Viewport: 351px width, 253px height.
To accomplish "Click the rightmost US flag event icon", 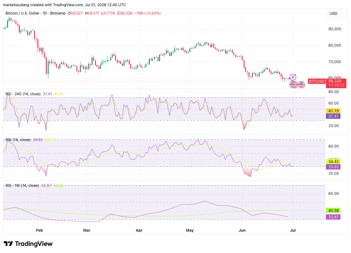I will (x=301, y=84).
